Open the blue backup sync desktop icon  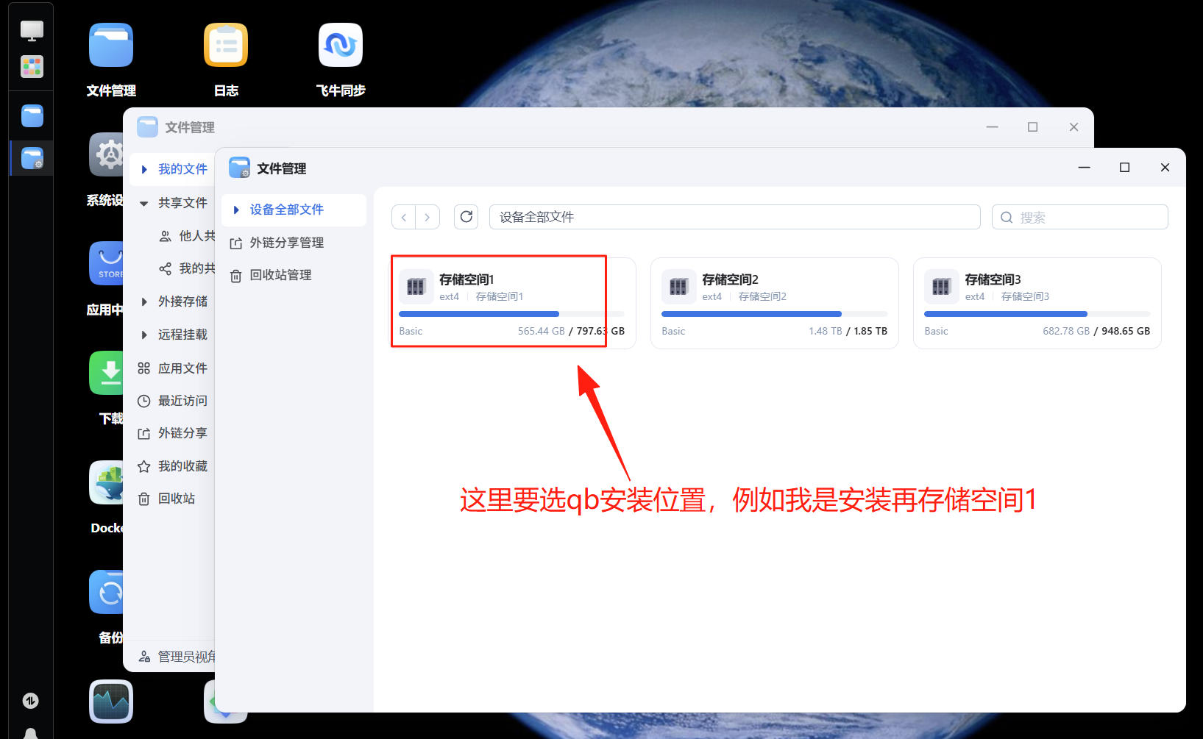pyautogui.click(x=106, y=592)
